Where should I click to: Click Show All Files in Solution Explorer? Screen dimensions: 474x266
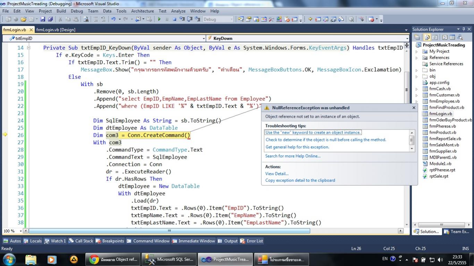427,37
